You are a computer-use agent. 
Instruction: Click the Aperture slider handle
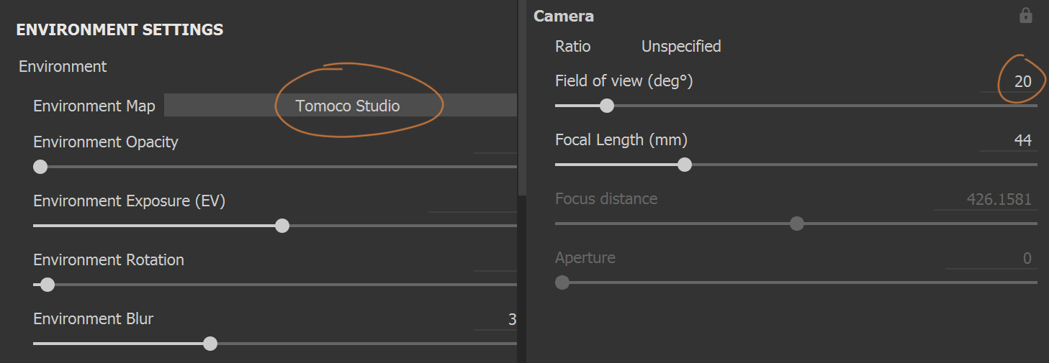click(x=562, y=282)
